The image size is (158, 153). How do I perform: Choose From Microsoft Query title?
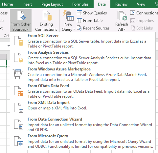point(48,136)
